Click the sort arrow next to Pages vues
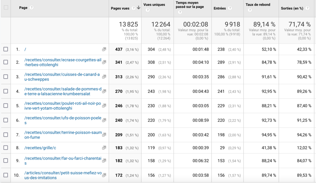Screen dimensions: 316x183 139,8
